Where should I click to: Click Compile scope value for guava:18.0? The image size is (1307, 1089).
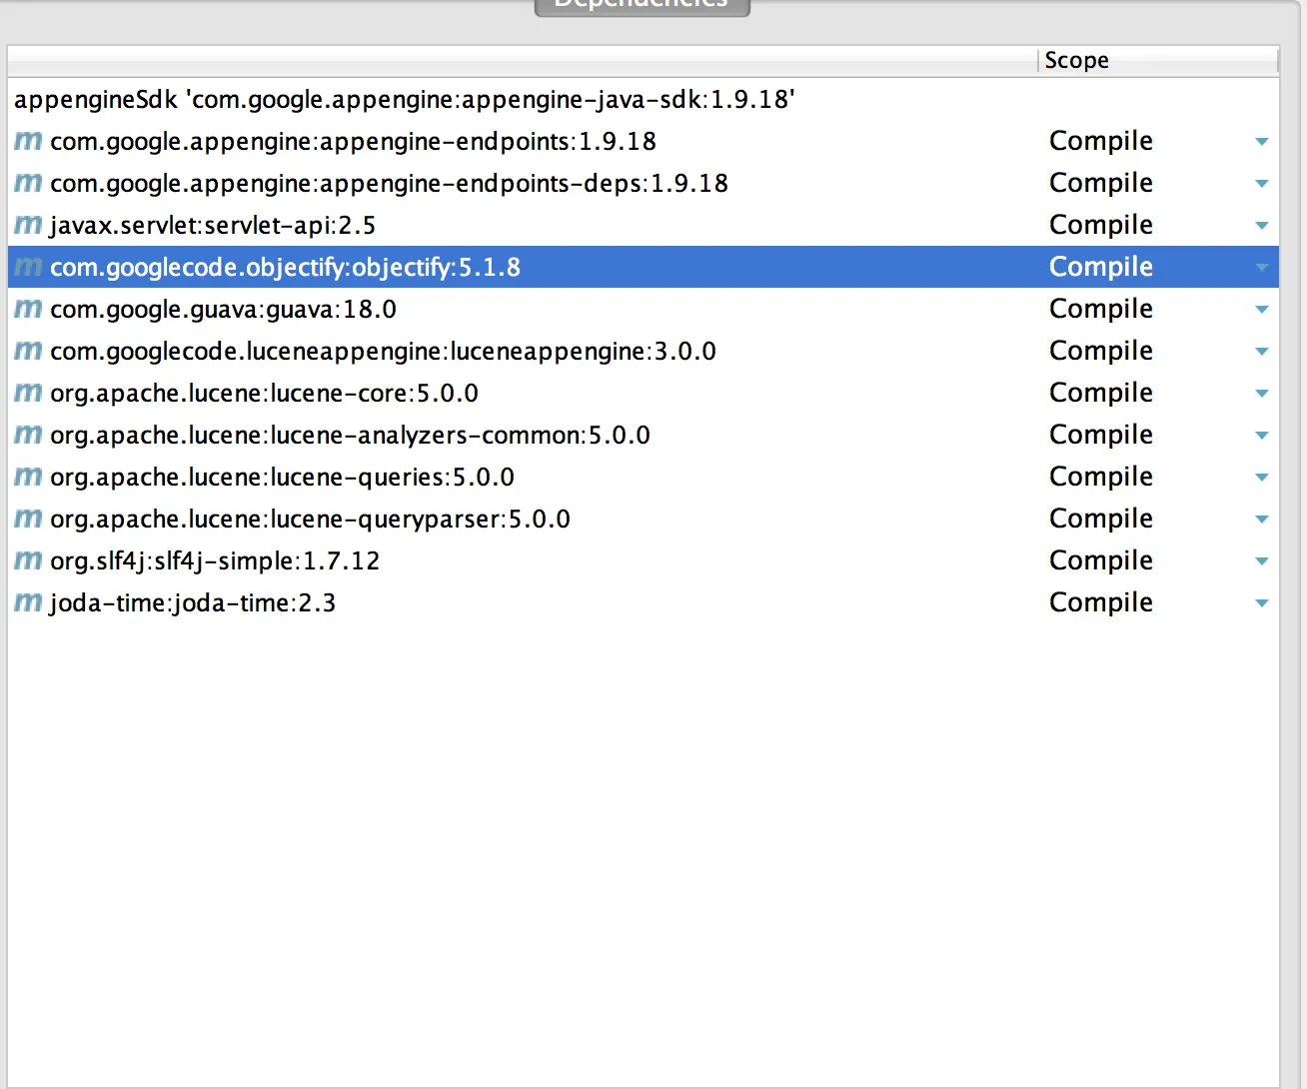(x=1101, y=309)
